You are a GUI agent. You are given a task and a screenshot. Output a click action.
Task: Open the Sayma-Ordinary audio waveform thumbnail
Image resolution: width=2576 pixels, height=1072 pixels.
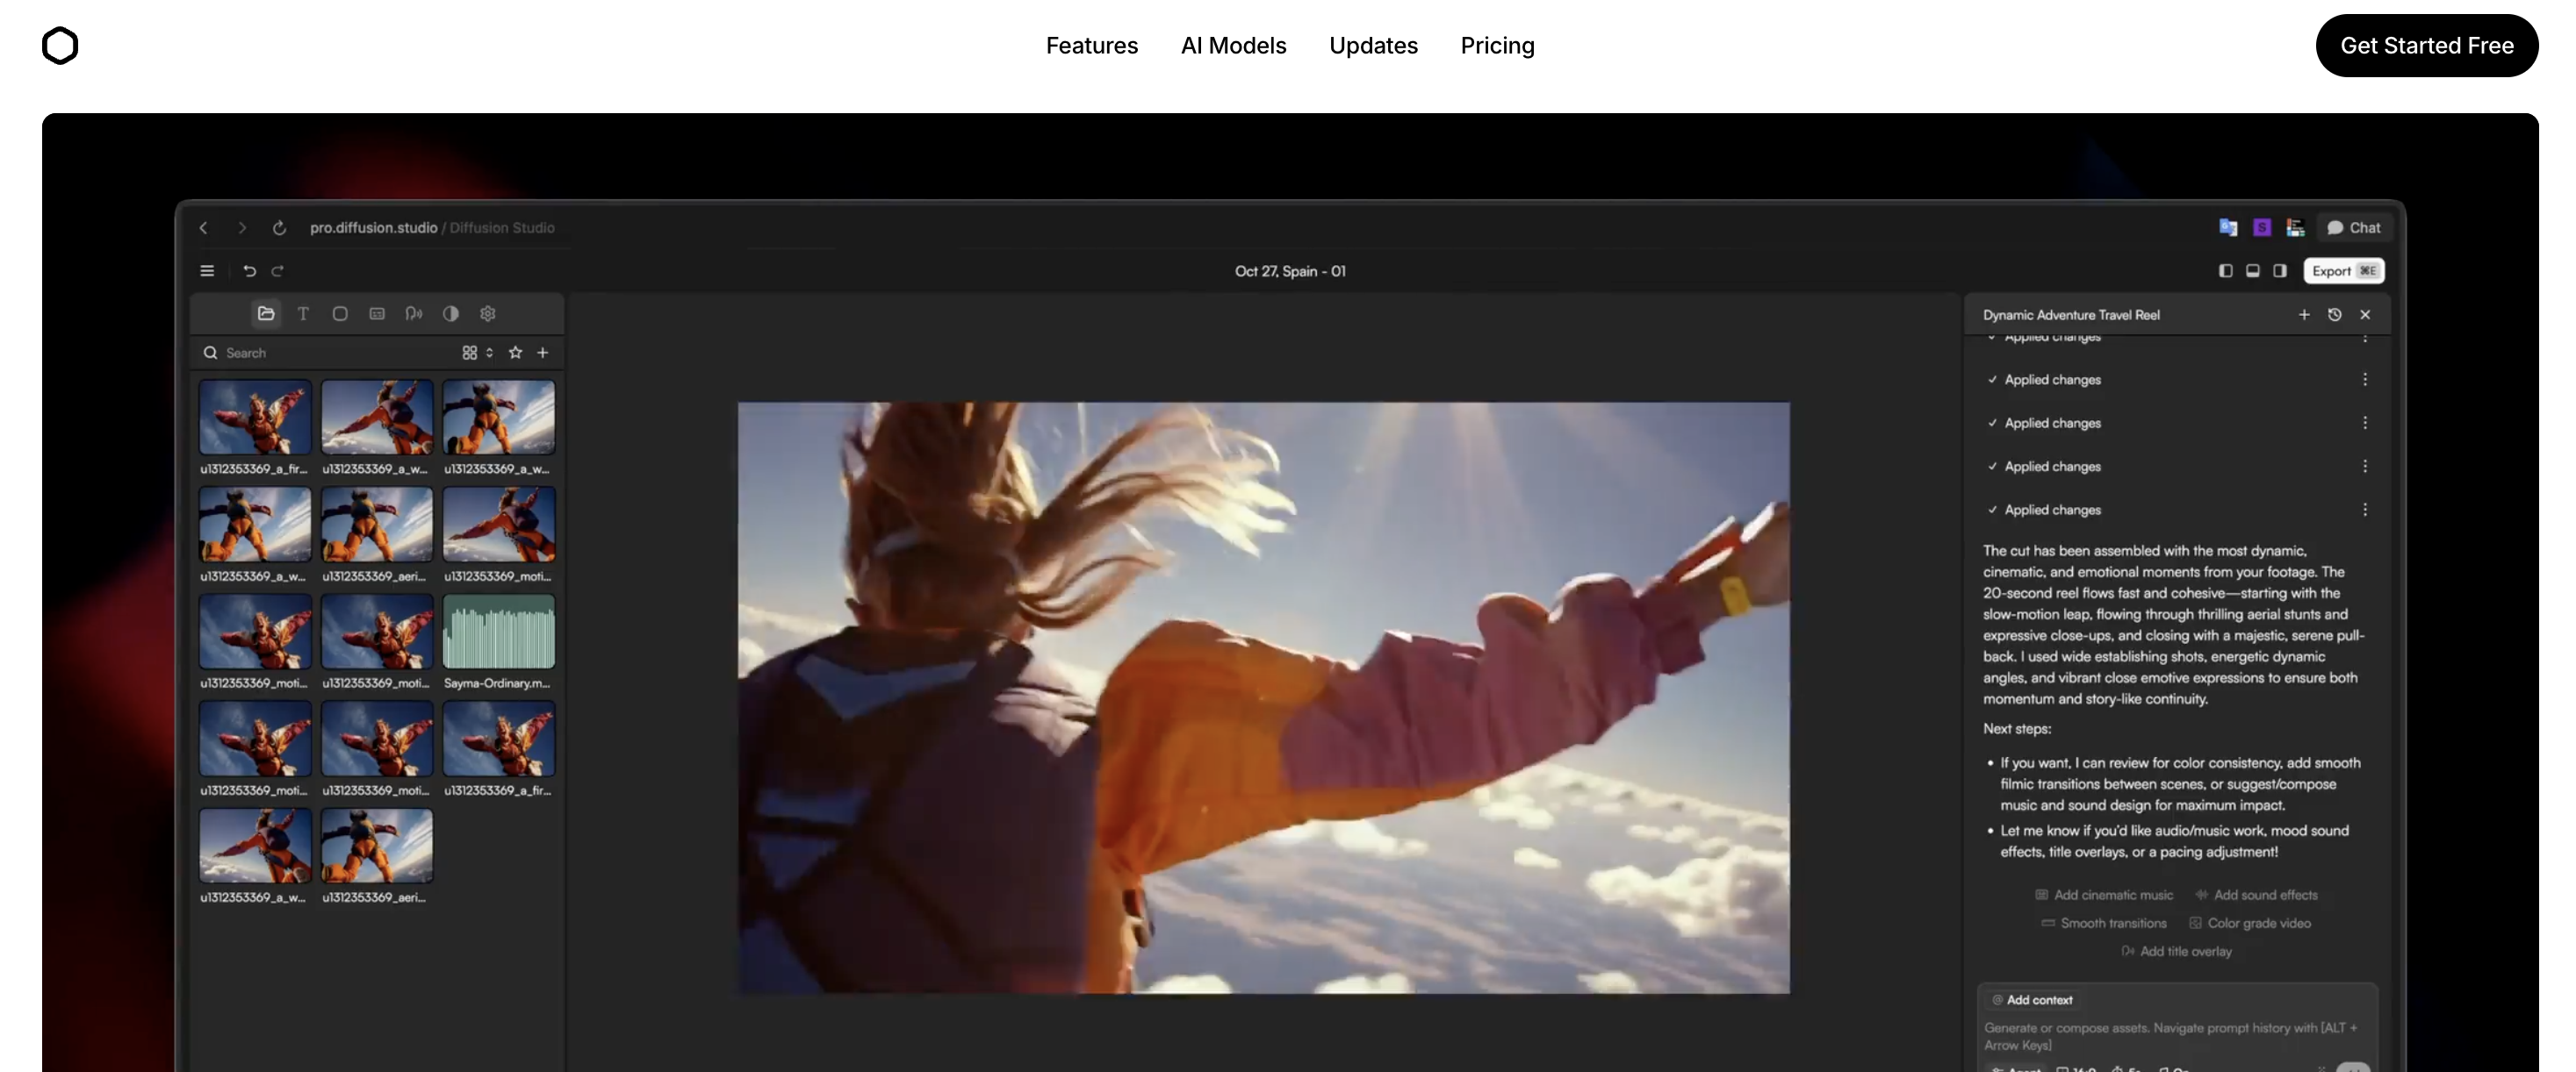point(499,632)
